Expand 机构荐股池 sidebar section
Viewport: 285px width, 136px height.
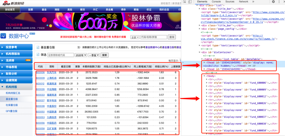pos(16,54)
